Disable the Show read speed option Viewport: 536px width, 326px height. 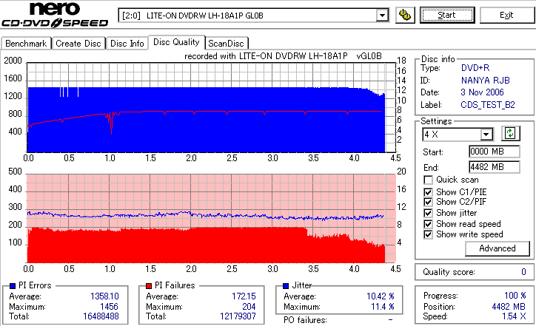pos(428,224)
